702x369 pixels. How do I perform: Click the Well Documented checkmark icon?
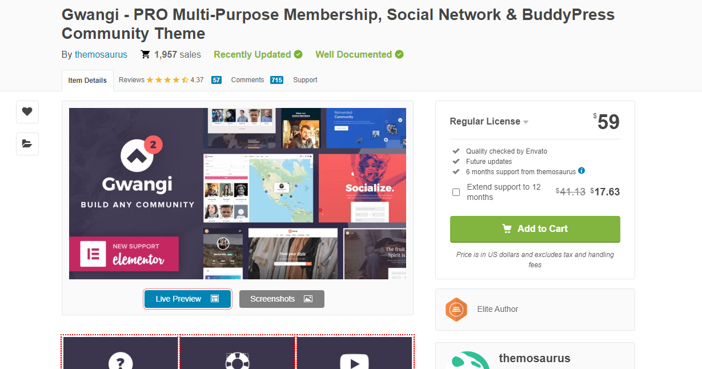[399, 55]
